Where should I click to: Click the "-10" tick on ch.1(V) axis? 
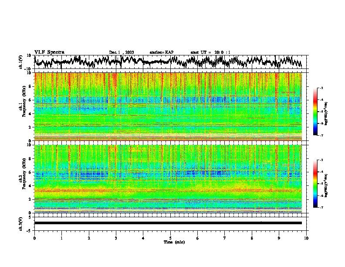28,69
